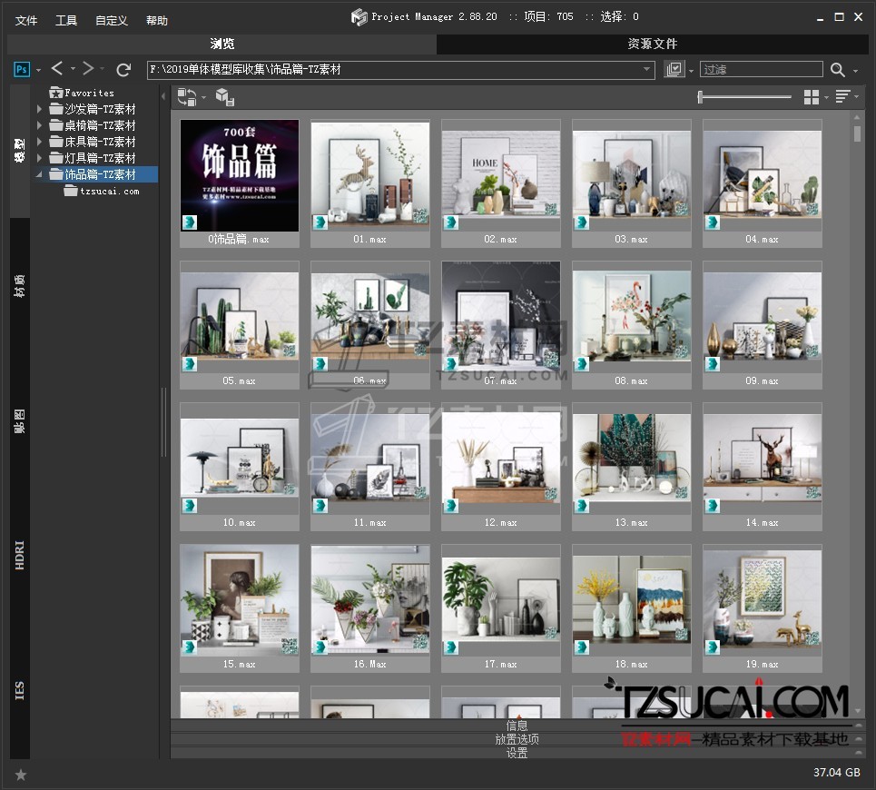Image resolution: width=876 pixels, height=790 pixels.
Task: Expand the 放置选项 panel
Action: click(x=517, y=739)
